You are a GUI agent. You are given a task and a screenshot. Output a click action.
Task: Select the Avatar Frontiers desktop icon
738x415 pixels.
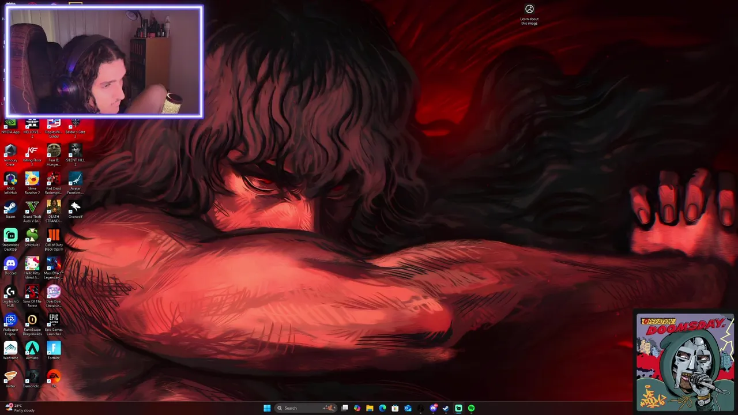(75, 183)
